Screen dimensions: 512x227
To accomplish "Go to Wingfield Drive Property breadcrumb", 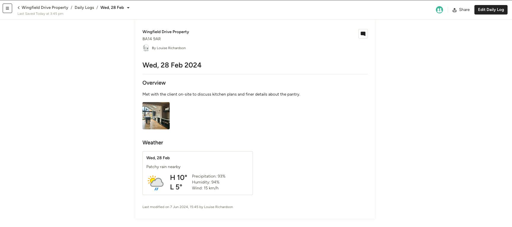I will coord(45,8).
